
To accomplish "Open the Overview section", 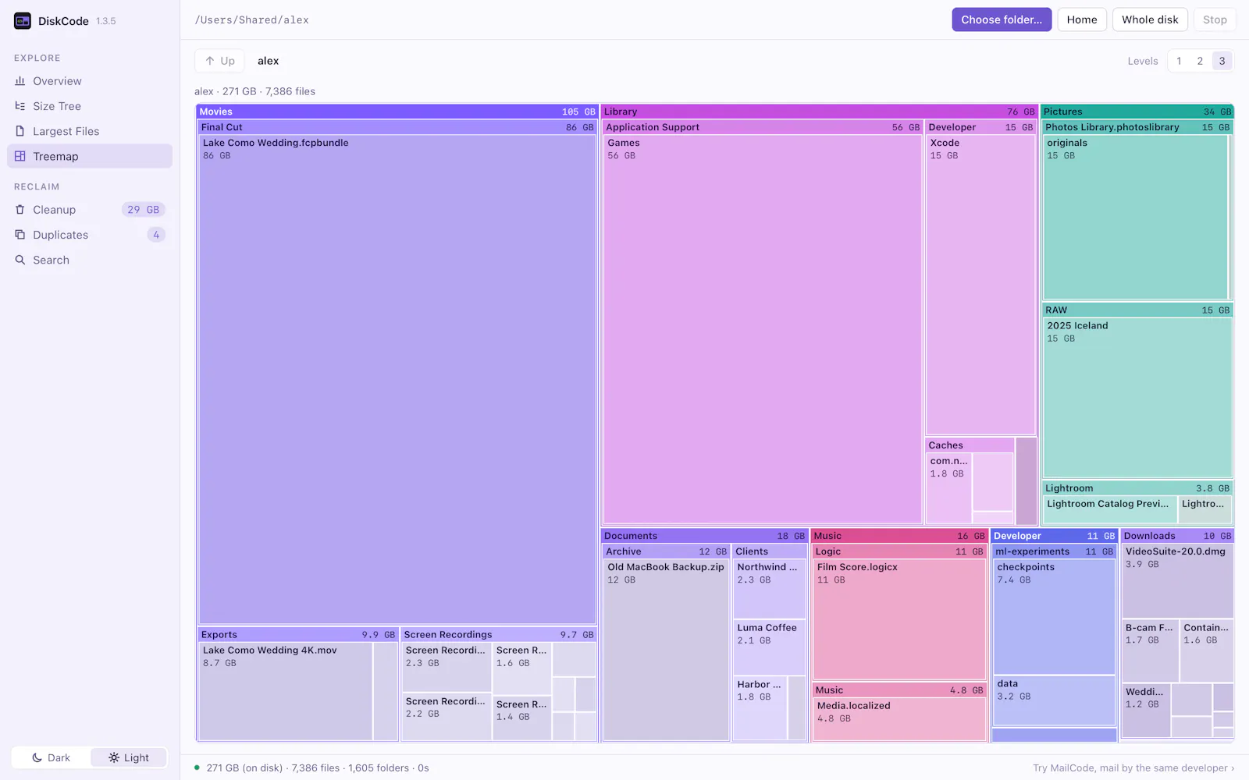I will (x=90, y=81).
